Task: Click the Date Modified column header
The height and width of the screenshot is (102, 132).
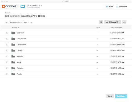Action: pos(116,28)
